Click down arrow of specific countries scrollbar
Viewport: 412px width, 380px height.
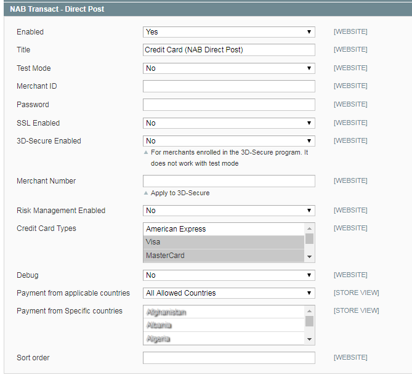(310, 339)
